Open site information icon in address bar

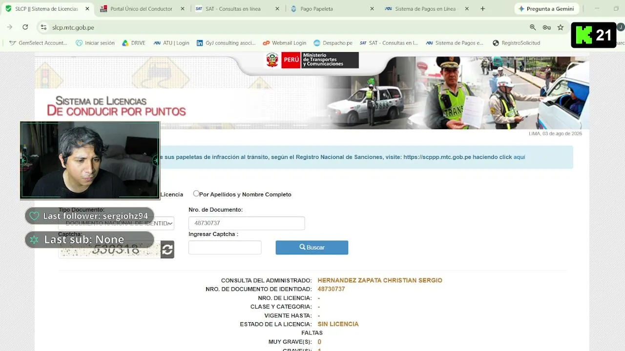pyautogui.click(x=43, y=27)
